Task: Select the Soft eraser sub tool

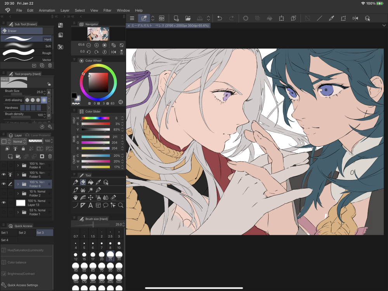Action: 26,46
